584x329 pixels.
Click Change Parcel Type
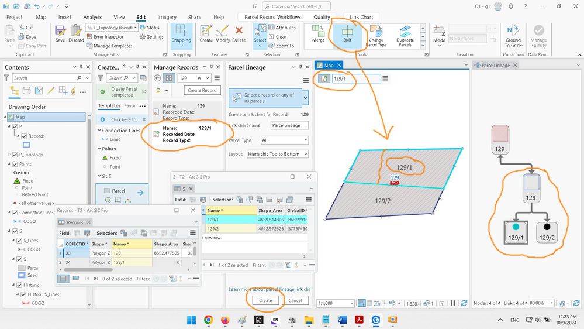point(376,36)
